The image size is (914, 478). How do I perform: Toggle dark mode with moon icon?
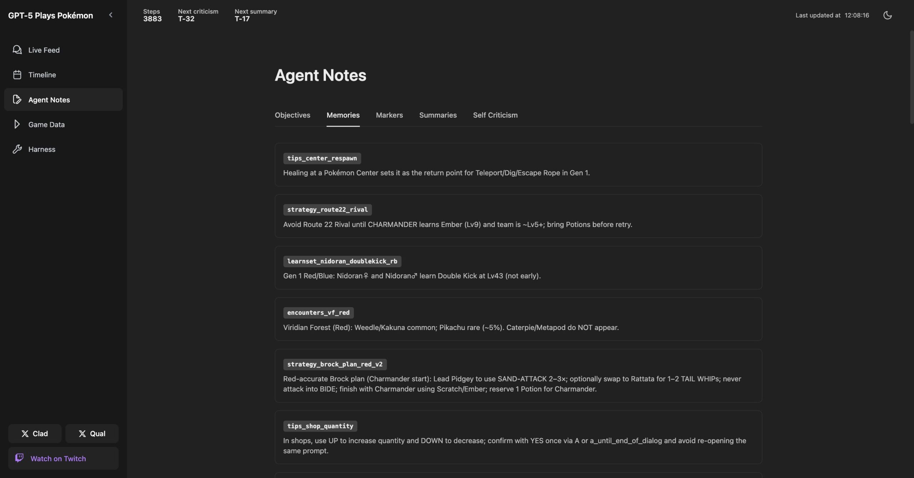click(x=887, y=15)
